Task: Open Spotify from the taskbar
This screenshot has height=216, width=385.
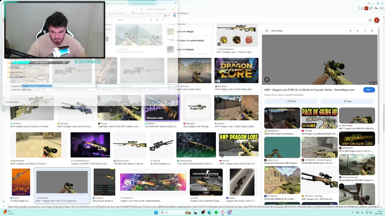Action: pyautogui.click(x=216, y=212)
